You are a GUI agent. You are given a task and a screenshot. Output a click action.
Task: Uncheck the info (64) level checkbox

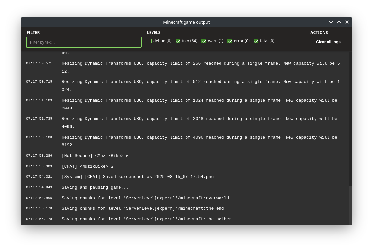pos(178,41)
